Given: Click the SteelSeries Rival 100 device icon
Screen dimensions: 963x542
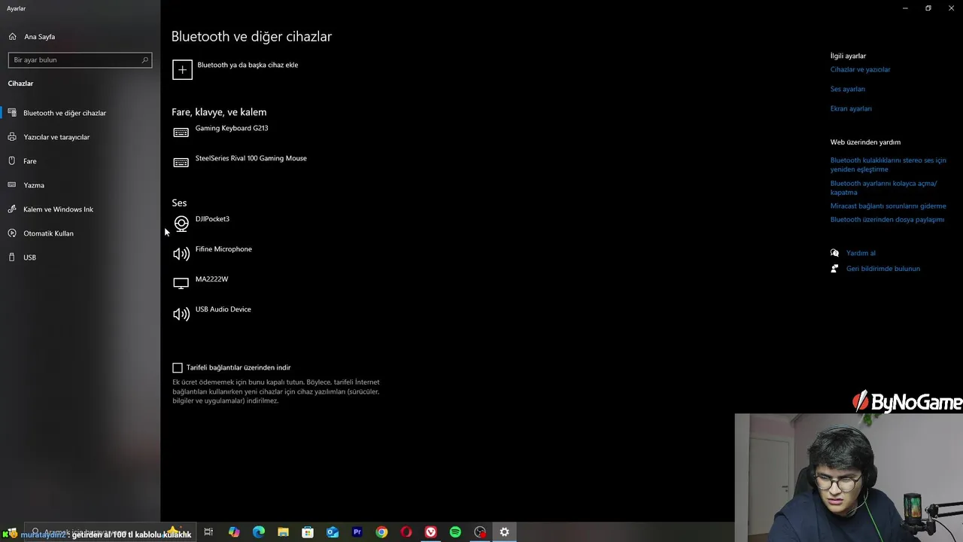Looking at the screenshot, I should click(x=181, y=163).
